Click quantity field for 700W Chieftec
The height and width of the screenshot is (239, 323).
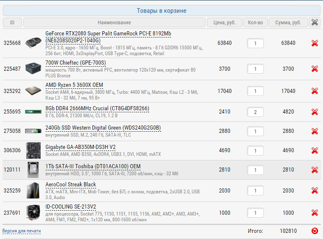(x=255, y=69)
